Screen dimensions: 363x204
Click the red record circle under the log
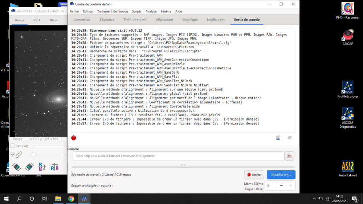tap(74, 138)
